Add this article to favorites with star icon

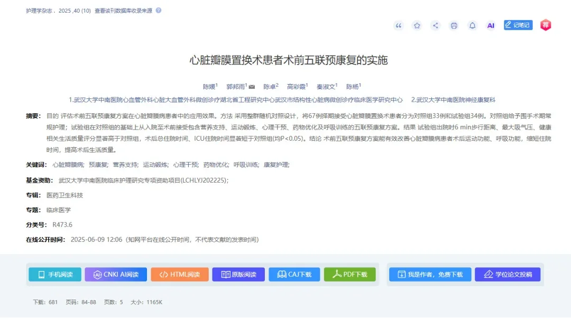(416, 25)
